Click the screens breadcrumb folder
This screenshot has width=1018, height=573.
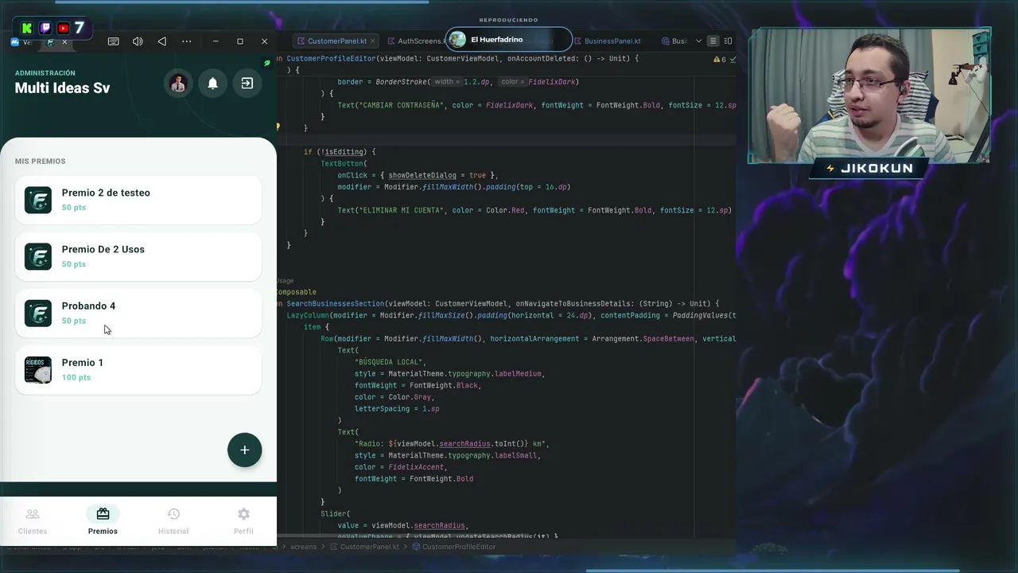304,547
